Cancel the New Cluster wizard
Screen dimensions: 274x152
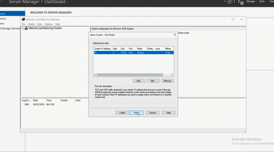coord(152,113)
